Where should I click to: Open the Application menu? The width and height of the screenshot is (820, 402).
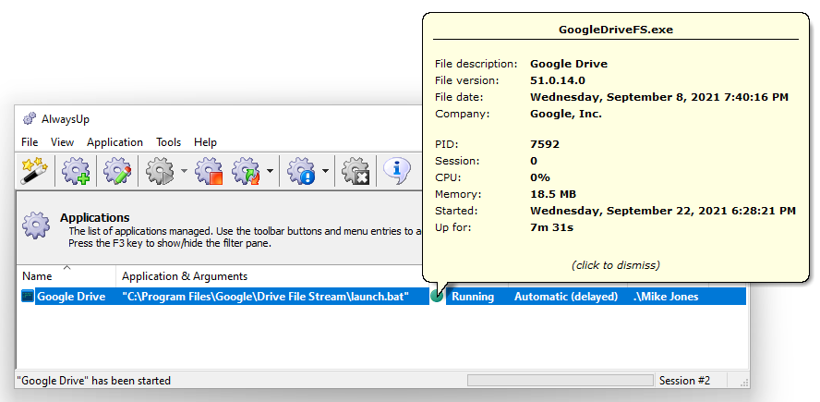(x=115, y=142)
